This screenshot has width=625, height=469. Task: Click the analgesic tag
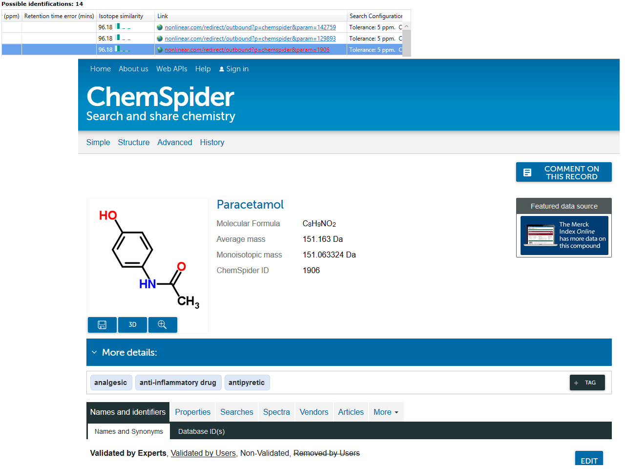(x=111, y=383)
